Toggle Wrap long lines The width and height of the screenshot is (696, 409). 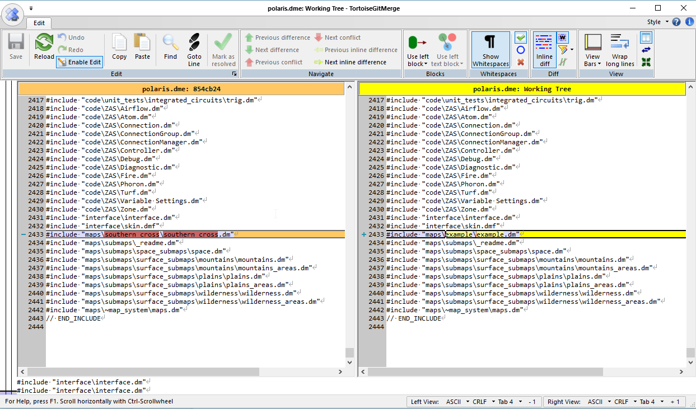coord(620,50)
